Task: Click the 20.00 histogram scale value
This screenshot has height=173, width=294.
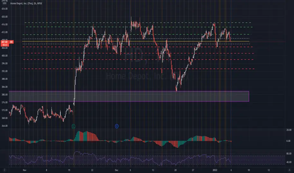Action: pos(289,130)
